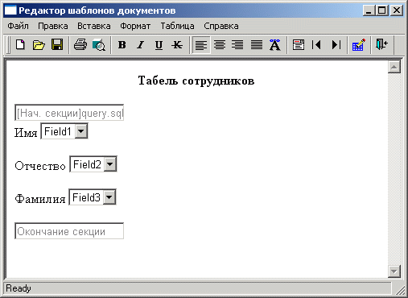Open the Файл menu
The width and height of the screenshot is (408, 298).
pyautogui.click(x=18, y=26)
